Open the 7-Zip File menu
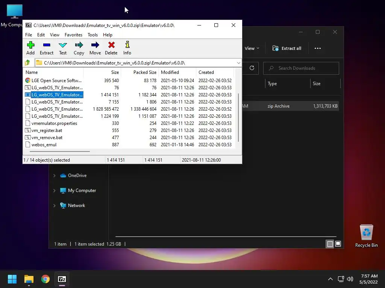Image resolution: width=385 pixels, height=288 pixels. click(x=29, y=35)
